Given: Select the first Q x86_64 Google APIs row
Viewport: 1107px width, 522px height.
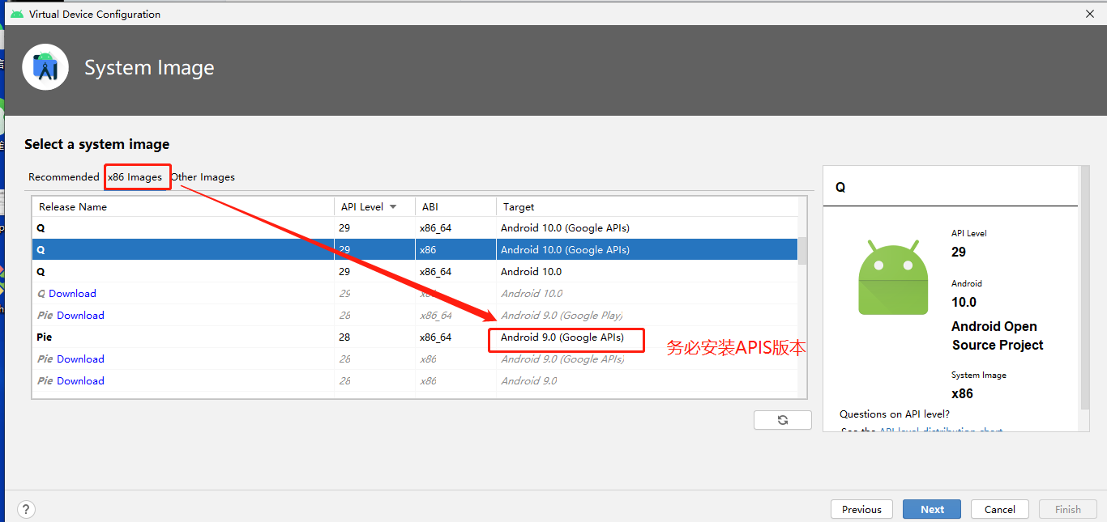Looking at the screenshot, I should tap(415, 228).
